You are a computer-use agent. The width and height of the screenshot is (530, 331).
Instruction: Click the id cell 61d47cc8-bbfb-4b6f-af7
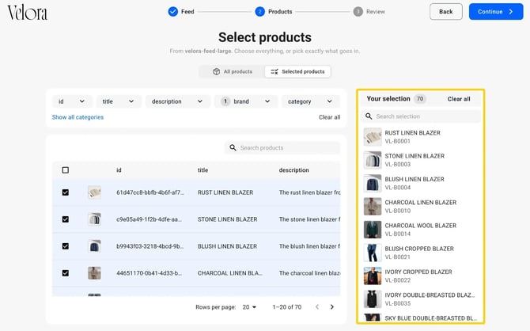point(150,192)
